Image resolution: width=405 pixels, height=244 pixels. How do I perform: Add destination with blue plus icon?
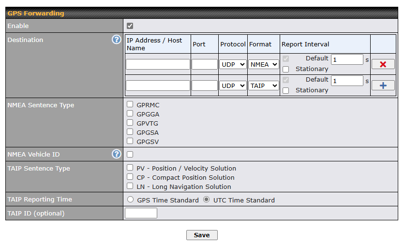pos(383,86)
